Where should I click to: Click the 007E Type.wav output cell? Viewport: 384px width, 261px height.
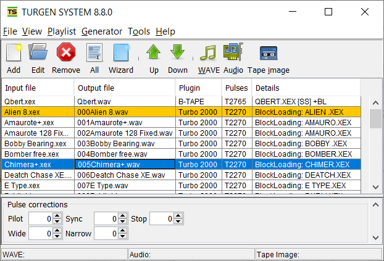pos(125,186)
